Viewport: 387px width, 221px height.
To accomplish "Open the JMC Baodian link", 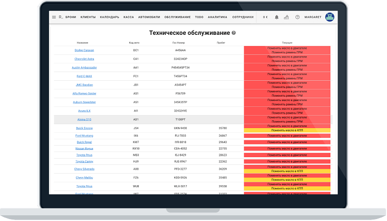I will click(x=84, y=85).
